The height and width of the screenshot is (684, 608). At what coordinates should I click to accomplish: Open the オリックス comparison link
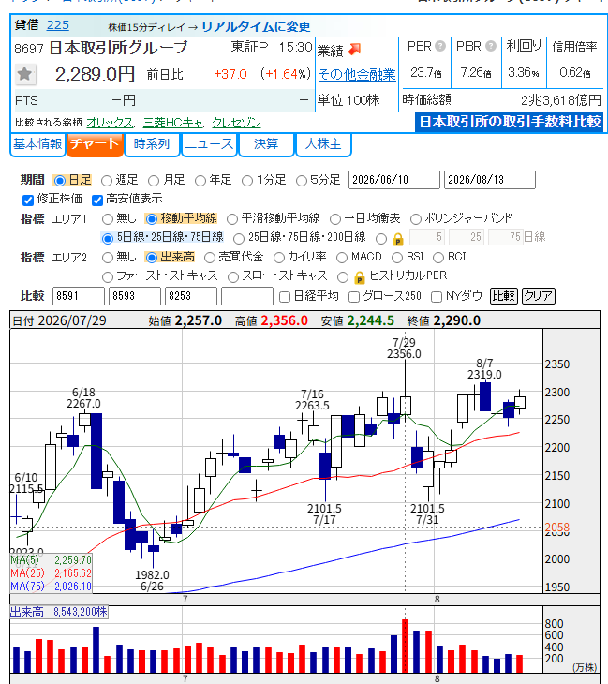coord(110,123)
